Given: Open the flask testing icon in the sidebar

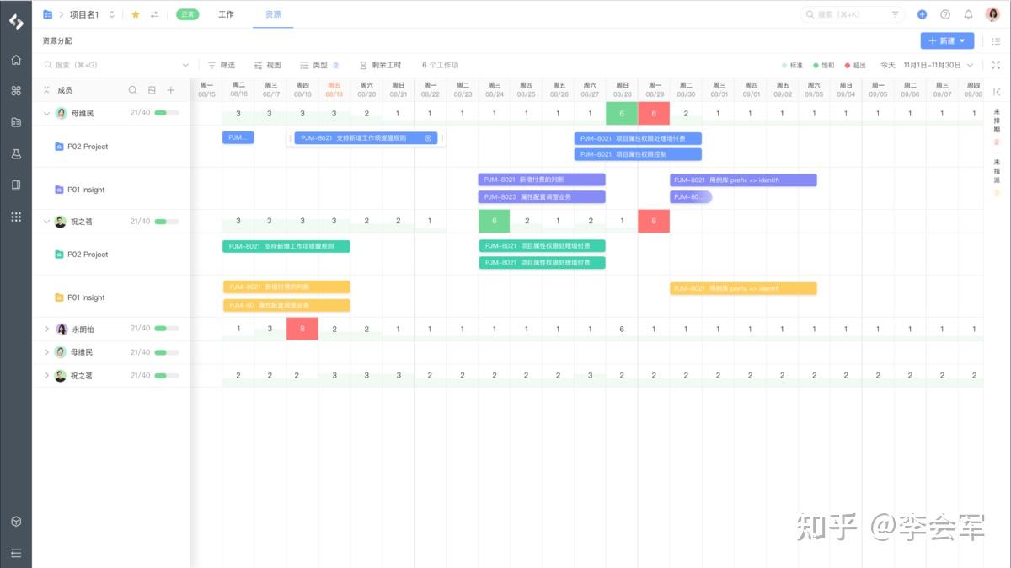Looking at the screenshot, I should pyautogui.click(x=15, y=153).
